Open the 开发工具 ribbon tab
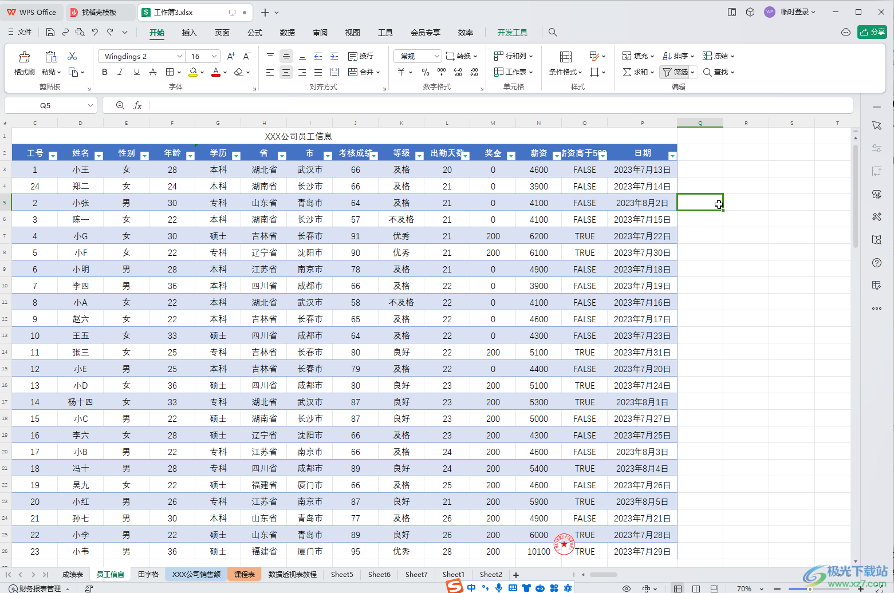The width and height of the screenshot is (894, 593). [513, 33]
